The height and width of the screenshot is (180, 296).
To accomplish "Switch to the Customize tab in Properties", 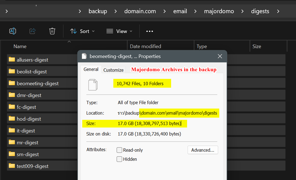I will pos(113,70).
